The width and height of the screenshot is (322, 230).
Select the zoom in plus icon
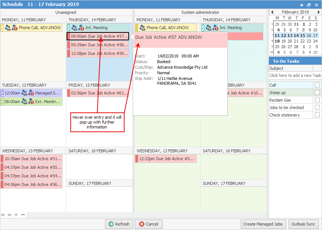[16, 215]
